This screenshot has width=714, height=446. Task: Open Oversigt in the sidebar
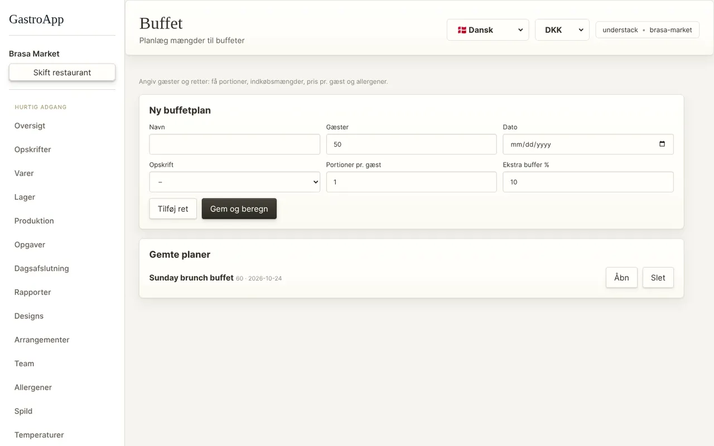pos(30,125)
